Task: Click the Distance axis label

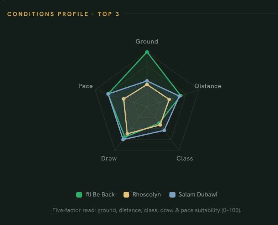Action: [208, 86]
